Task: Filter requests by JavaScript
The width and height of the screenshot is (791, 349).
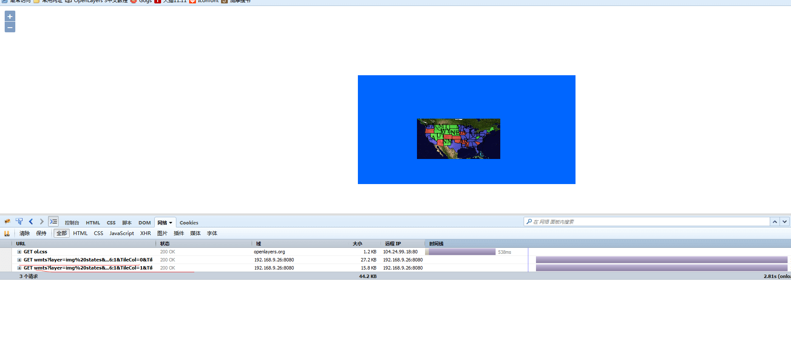Action: pyautogui.click(x=122, y=233)
